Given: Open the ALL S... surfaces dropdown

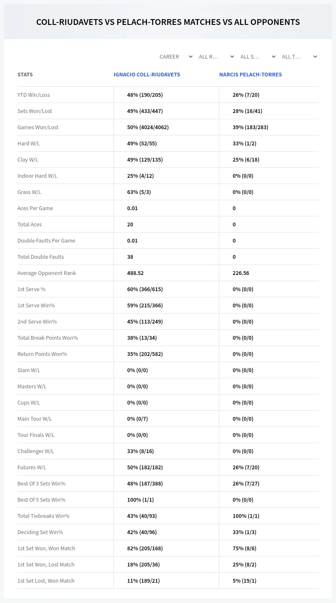Looking at the screenshot, I should (258, 56).
